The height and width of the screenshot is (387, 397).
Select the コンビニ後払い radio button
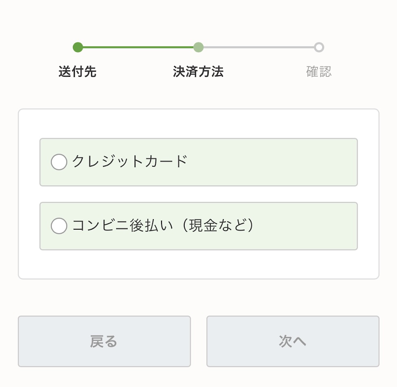pos(59,226)
